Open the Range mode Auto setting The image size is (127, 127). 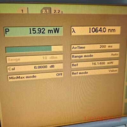pyautogui.click(x=95, y=56)
